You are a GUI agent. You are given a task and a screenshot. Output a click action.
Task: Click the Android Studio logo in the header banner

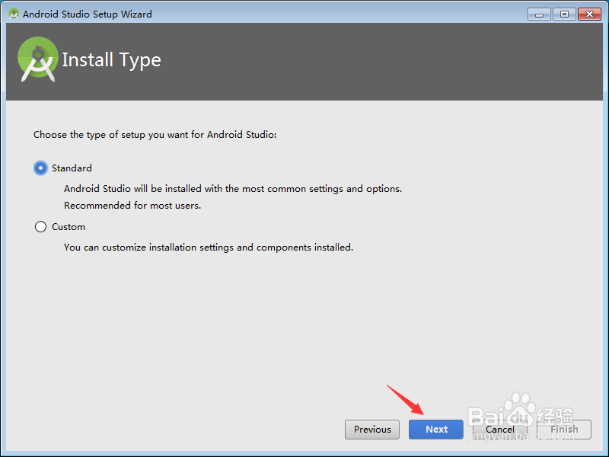point(37,58)
